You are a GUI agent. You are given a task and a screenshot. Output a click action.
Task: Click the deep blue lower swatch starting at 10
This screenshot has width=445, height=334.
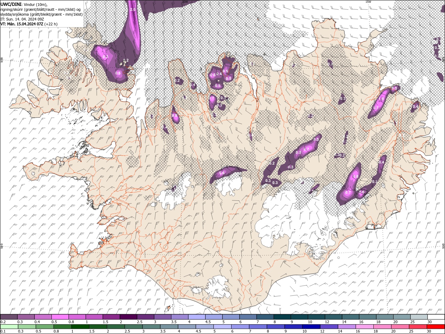[x=311, y=326]
